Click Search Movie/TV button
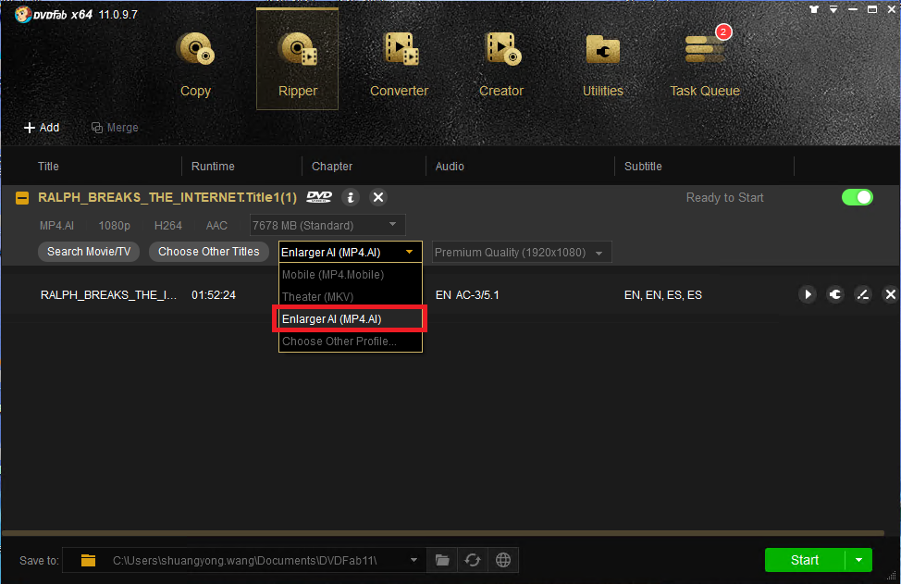The width and height of the screenshot is (901, 584). (89, 252)
